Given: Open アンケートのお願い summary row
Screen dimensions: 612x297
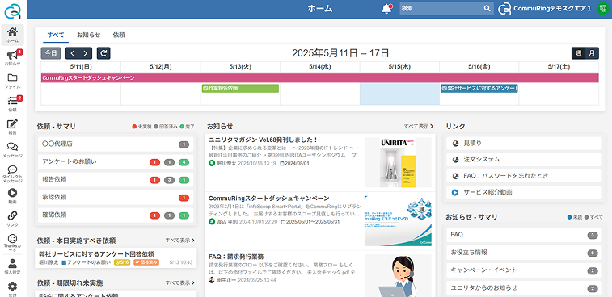Looking at the screenshot, I should click(x=116, y=161).
